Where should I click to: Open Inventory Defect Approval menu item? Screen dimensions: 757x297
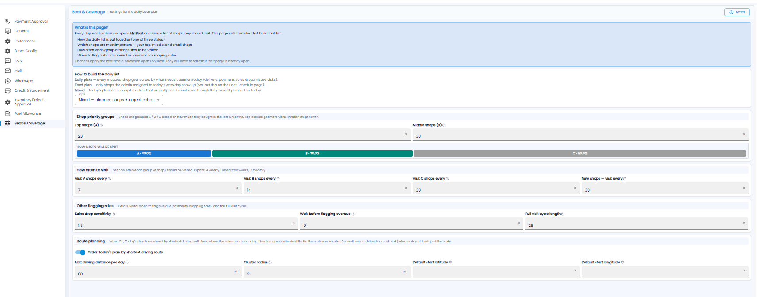(x=29, y=102)
